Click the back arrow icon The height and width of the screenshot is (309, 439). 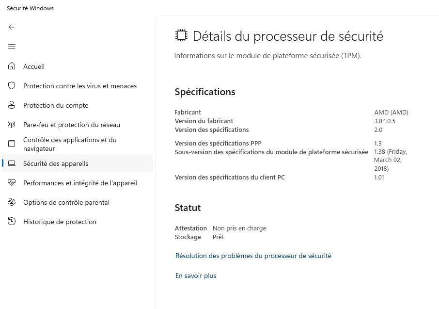[x=12, y=27]
